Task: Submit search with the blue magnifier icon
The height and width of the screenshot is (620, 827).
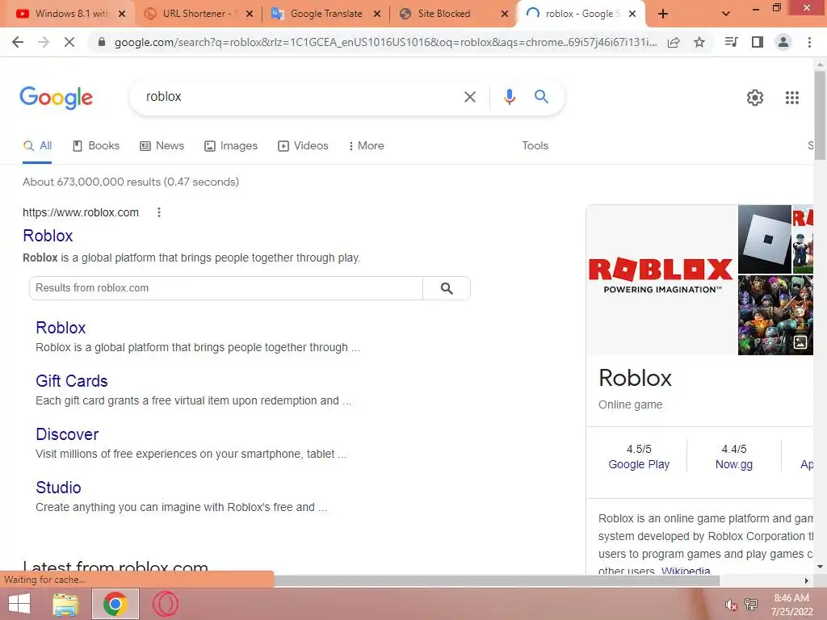Action: tap(541, 97)
